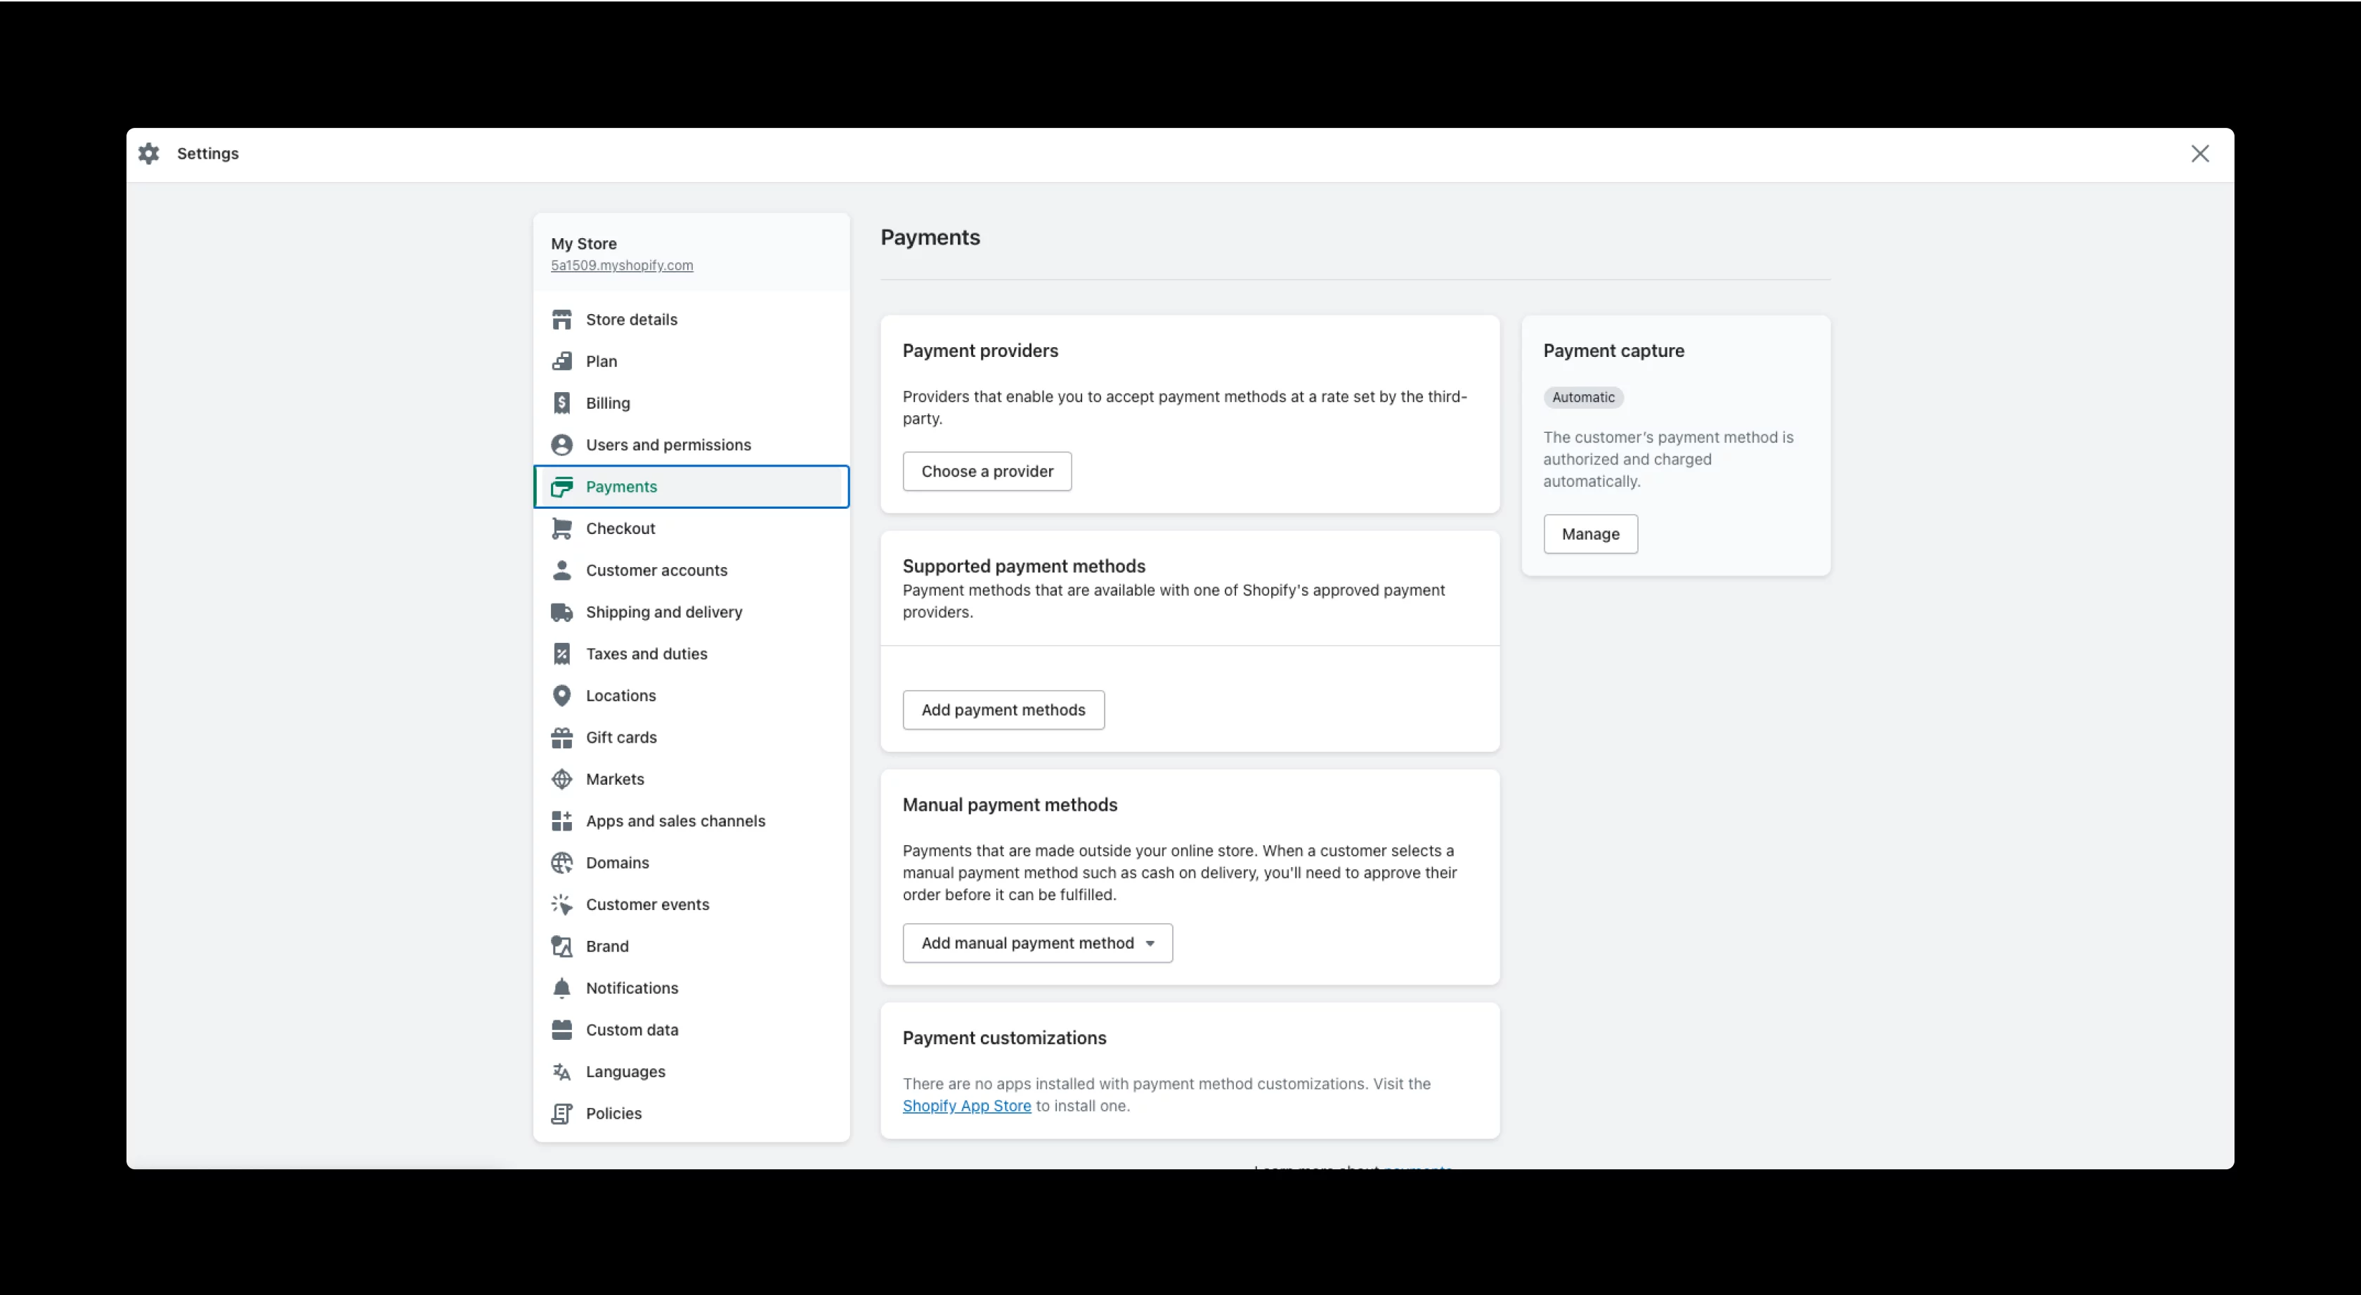This screenshot has height=1295, width=2361.
Task: Click the Choose a provider button
Action: 986,471
